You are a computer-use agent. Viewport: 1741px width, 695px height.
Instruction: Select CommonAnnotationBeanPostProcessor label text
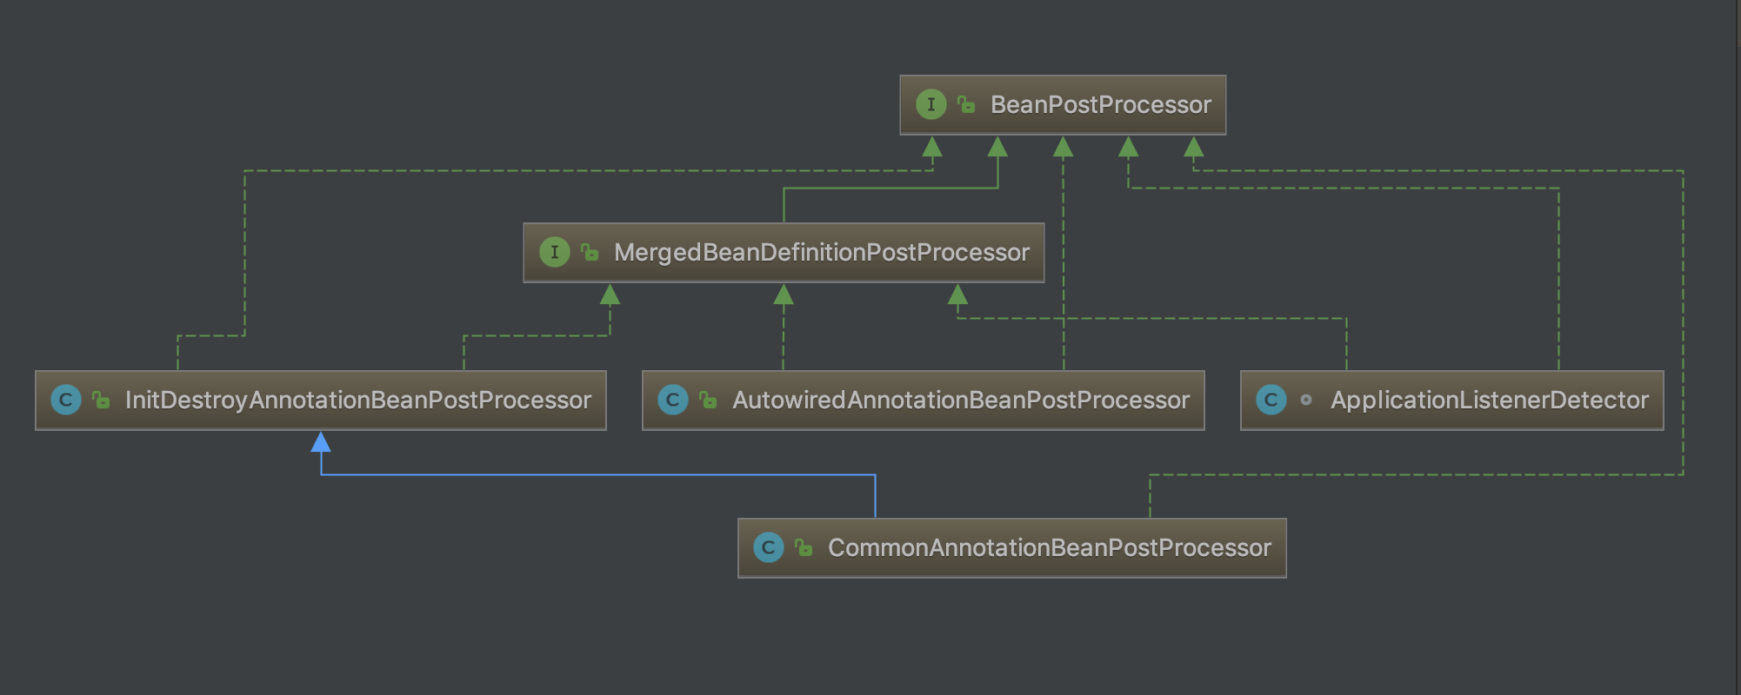[x=1050, y=548]
